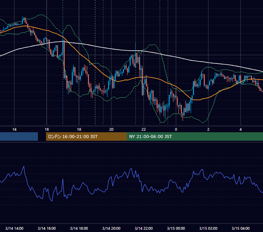Click the 3/15 00:00 date label

click(x=176, y=228)
